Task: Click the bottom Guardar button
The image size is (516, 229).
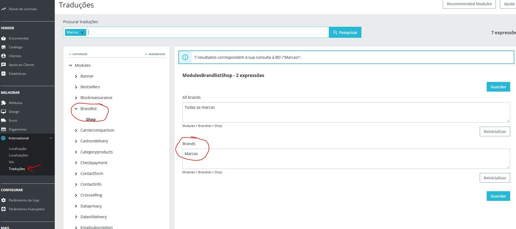Action: [498, 196]
